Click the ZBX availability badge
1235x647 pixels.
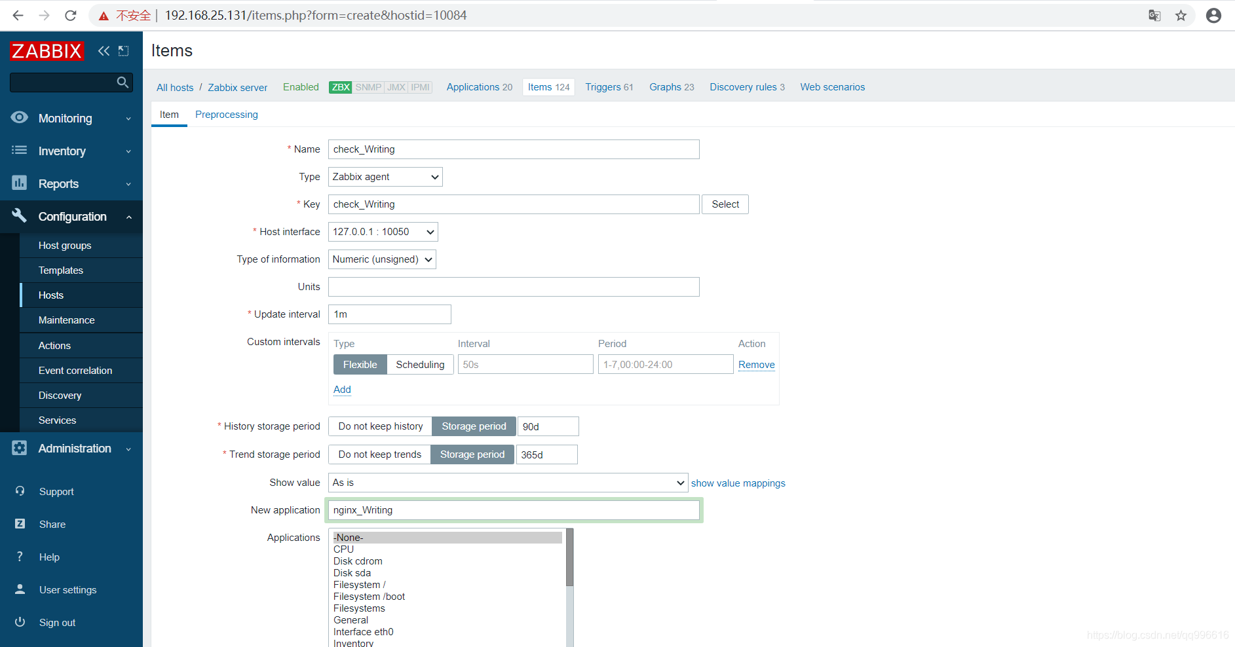[x=341, y=87]
